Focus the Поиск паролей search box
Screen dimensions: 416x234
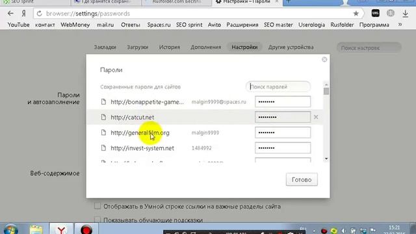pos(278,86)
